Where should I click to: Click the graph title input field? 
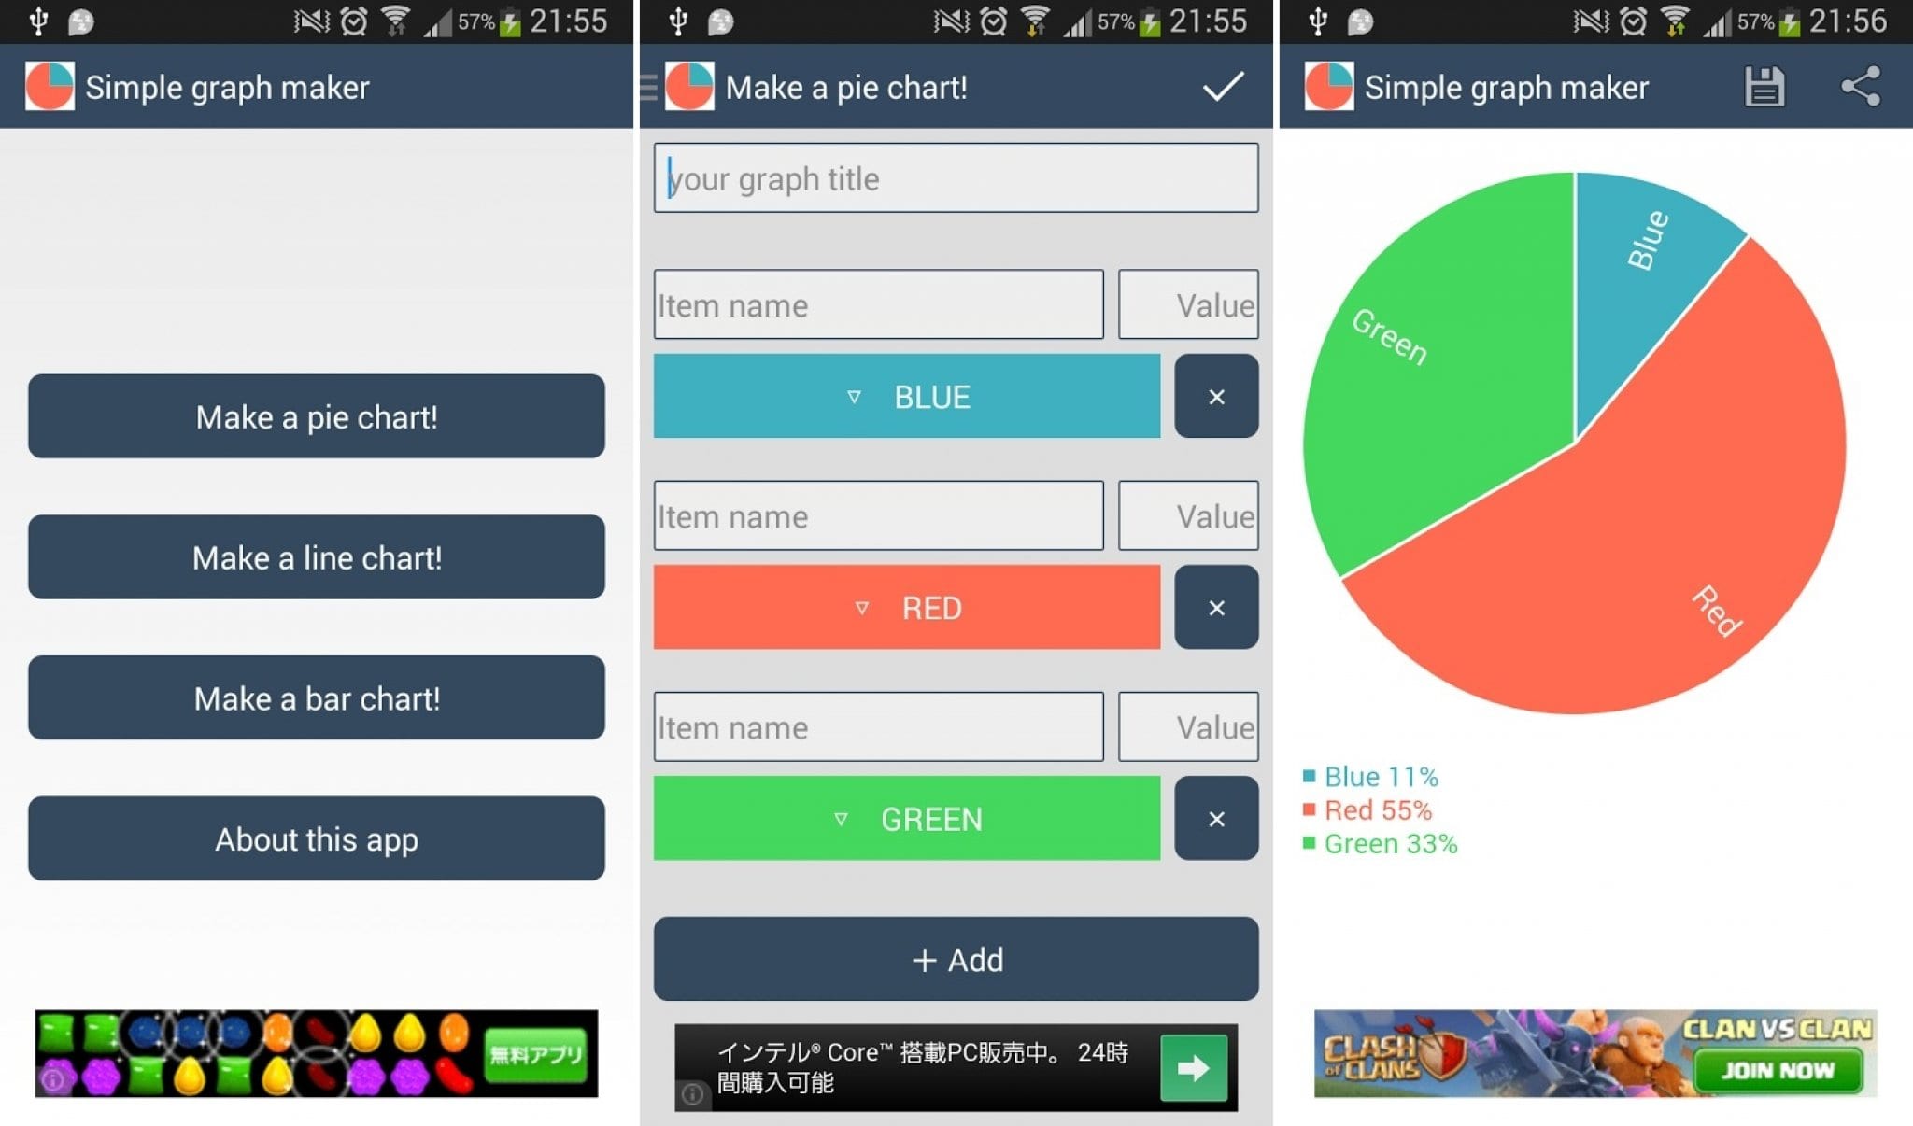955,176
